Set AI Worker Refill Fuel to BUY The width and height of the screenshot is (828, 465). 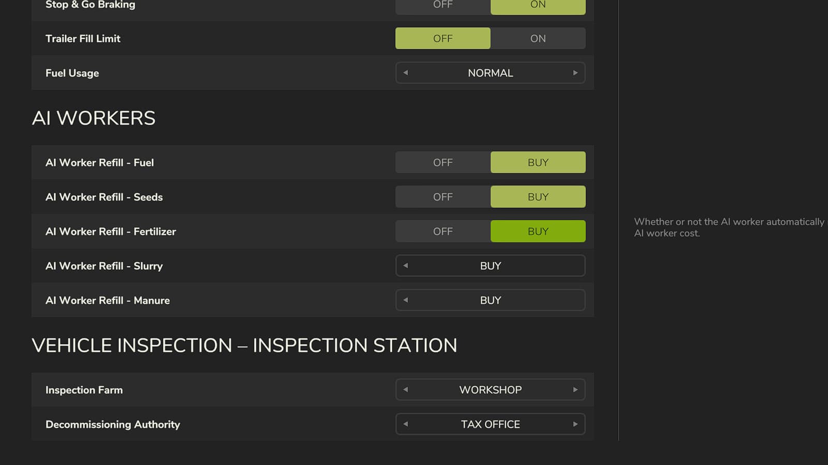pyautogui.click(x=538, y=162)
